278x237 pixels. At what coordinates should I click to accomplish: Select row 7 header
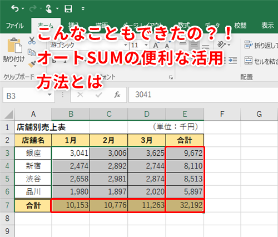coord(7,205)
